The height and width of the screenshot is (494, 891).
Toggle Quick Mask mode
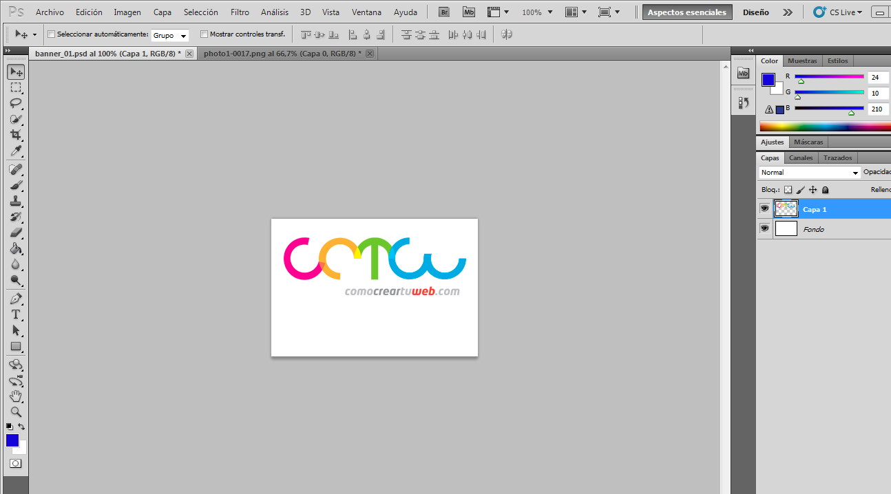click(x=15, y=464)
